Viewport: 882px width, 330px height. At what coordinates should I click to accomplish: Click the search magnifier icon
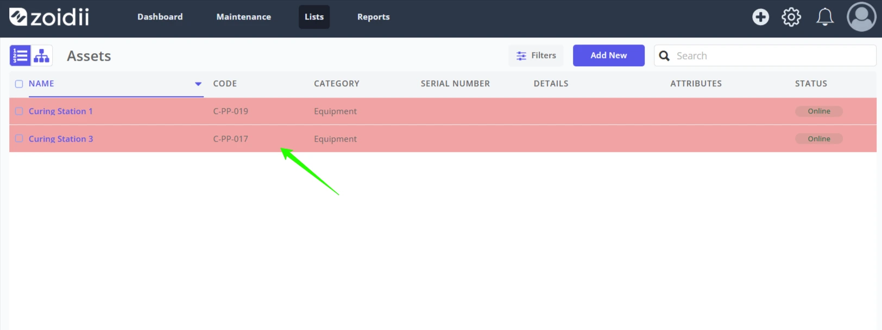664,55
